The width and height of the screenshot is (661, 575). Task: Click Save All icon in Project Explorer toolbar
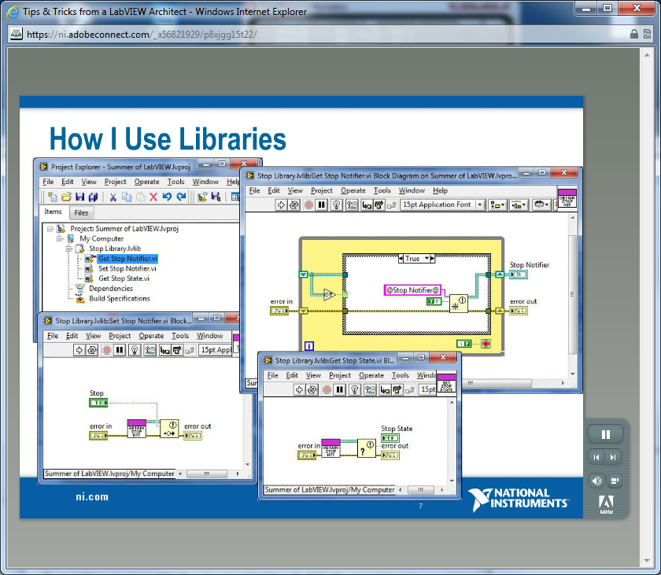point(93,197)
